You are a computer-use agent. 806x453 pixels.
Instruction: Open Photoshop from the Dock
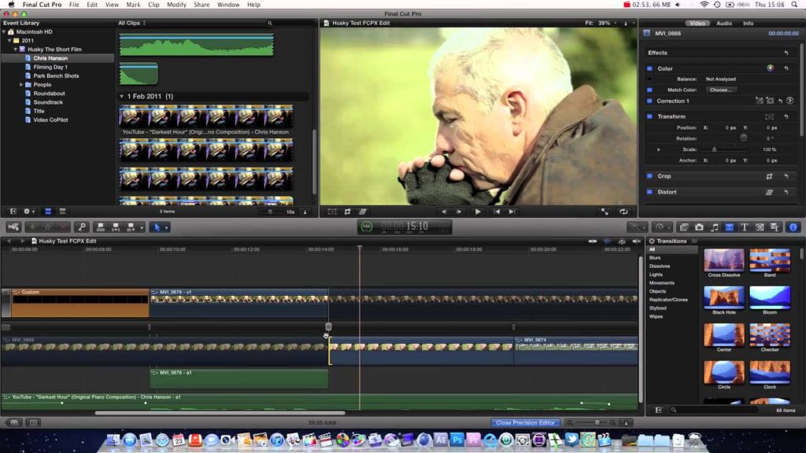point(457,440)
